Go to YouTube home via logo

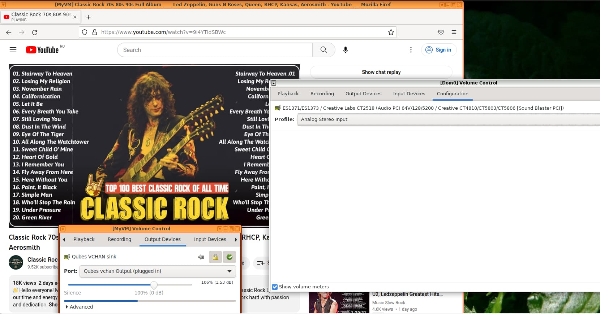(x=42, y=50)
